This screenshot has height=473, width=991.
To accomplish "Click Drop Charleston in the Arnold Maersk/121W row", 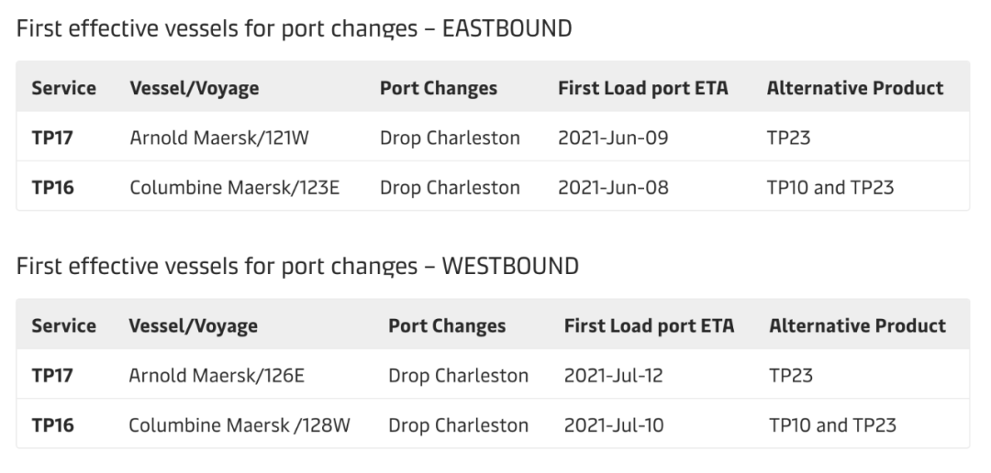I will pos(450,137).
